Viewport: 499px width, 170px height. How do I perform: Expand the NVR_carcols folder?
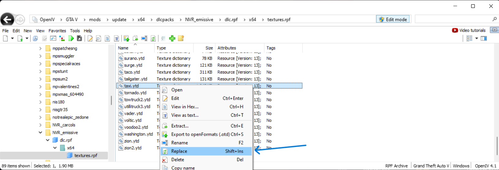coord(40,125)
